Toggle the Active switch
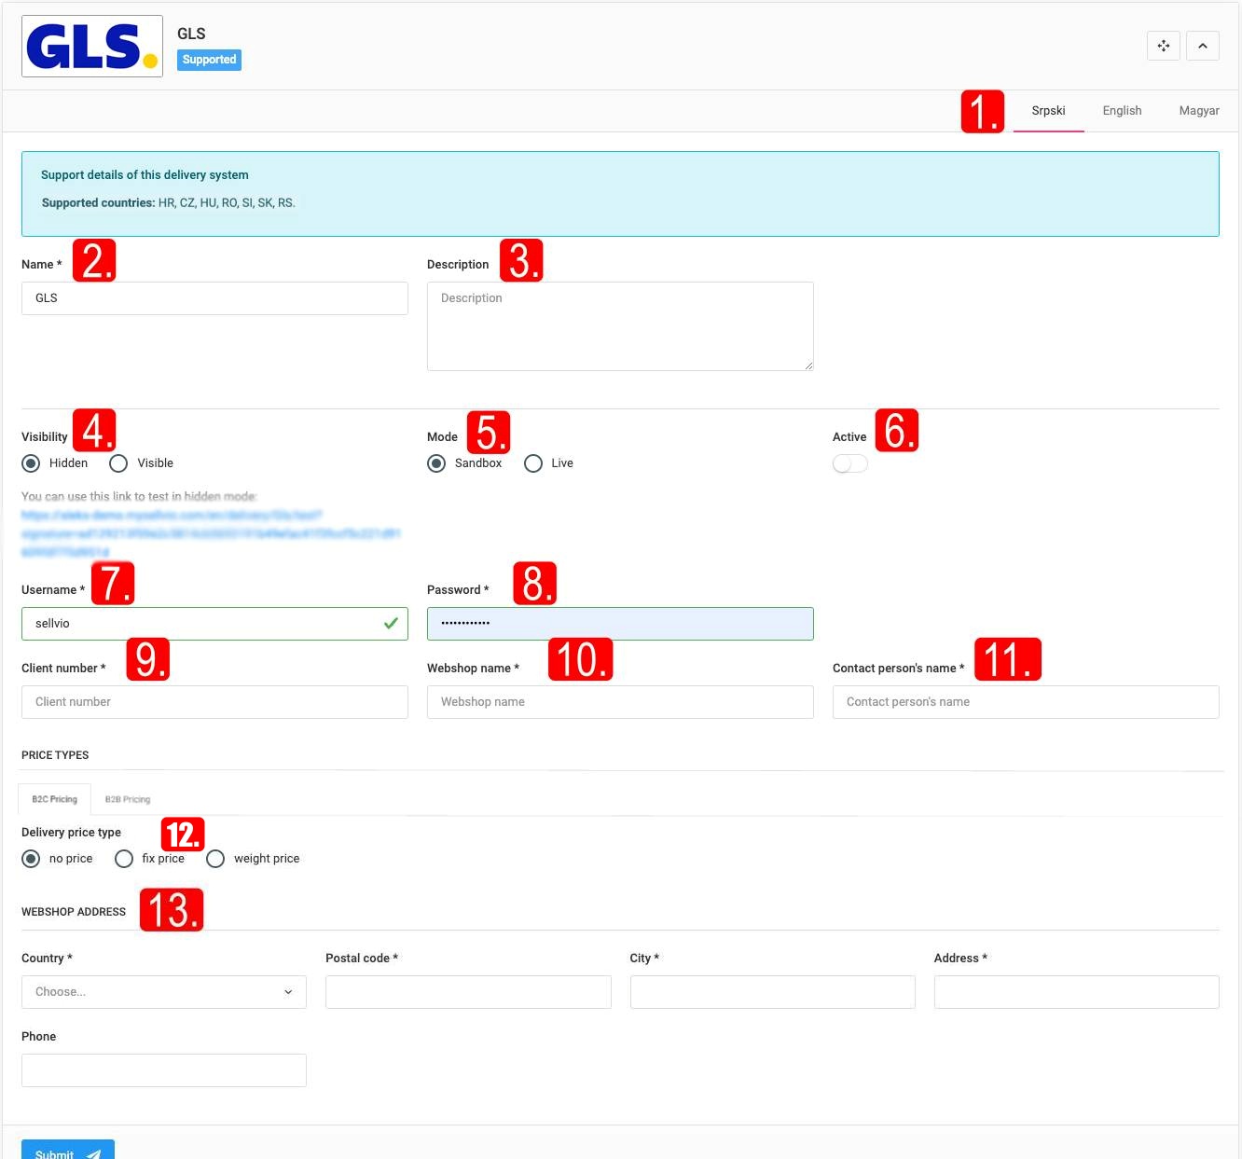 (x=850, y=463)
